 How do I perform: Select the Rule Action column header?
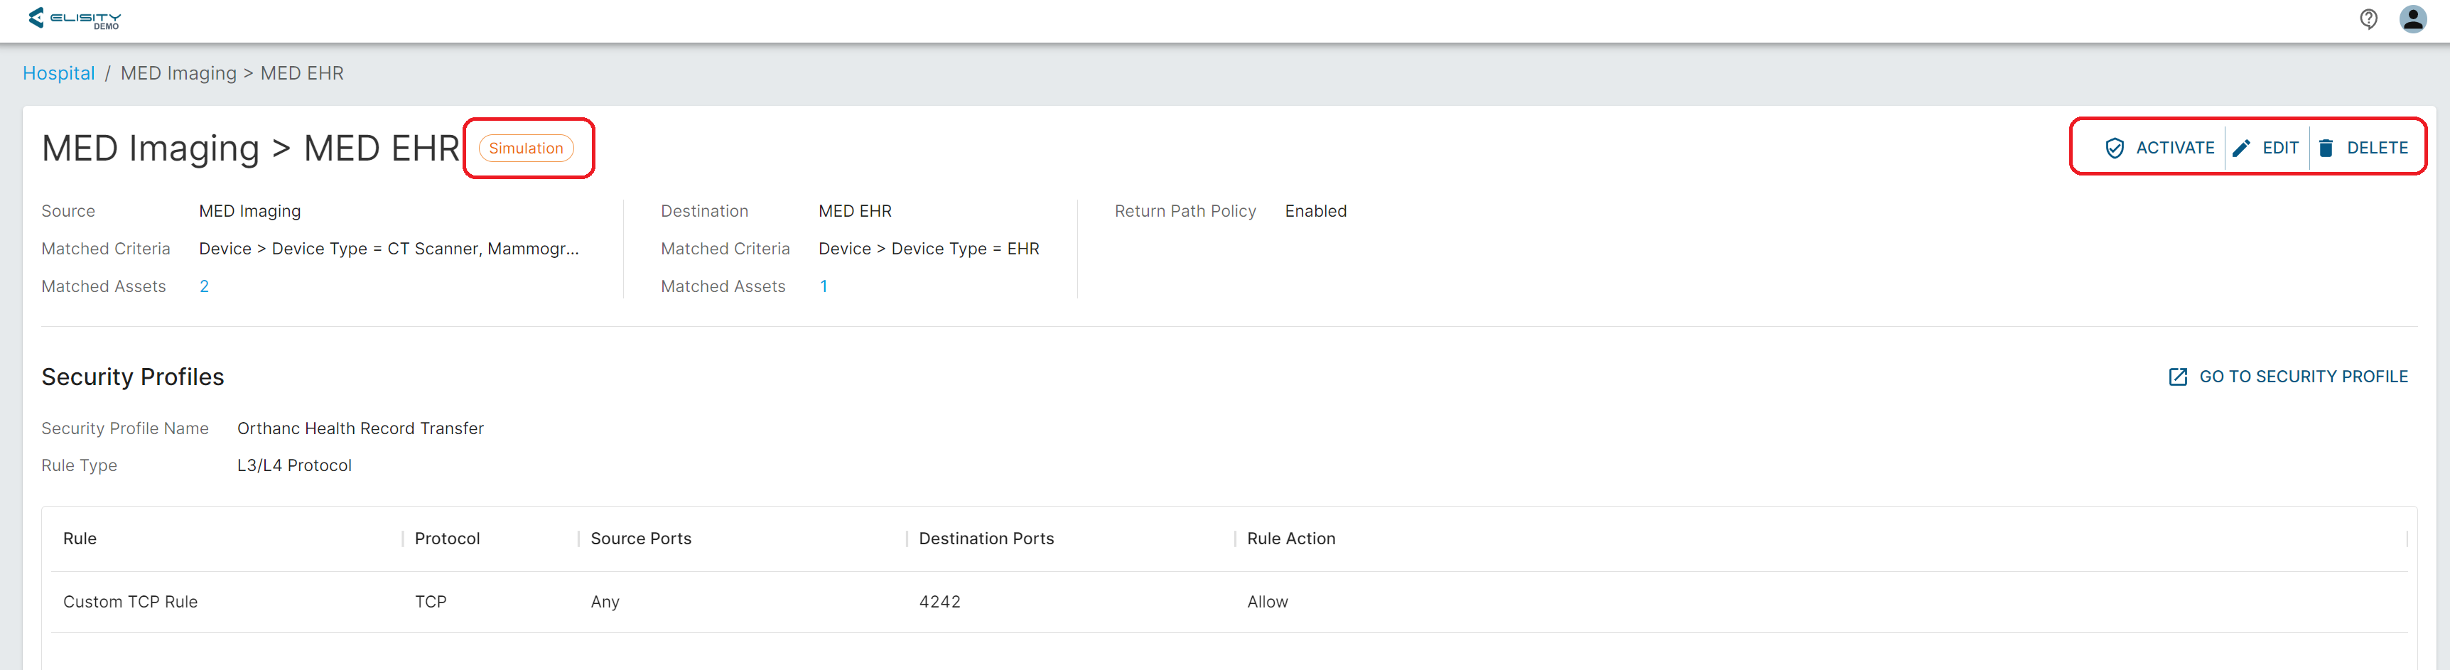point(1292,538)
